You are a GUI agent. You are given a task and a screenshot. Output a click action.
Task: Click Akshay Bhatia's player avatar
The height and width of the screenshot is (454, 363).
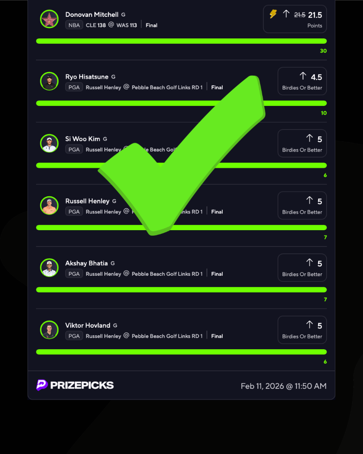pos(49,268)
